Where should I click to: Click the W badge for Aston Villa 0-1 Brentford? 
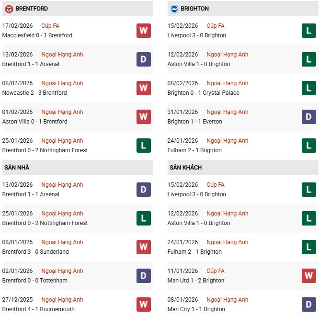(144, 117)
